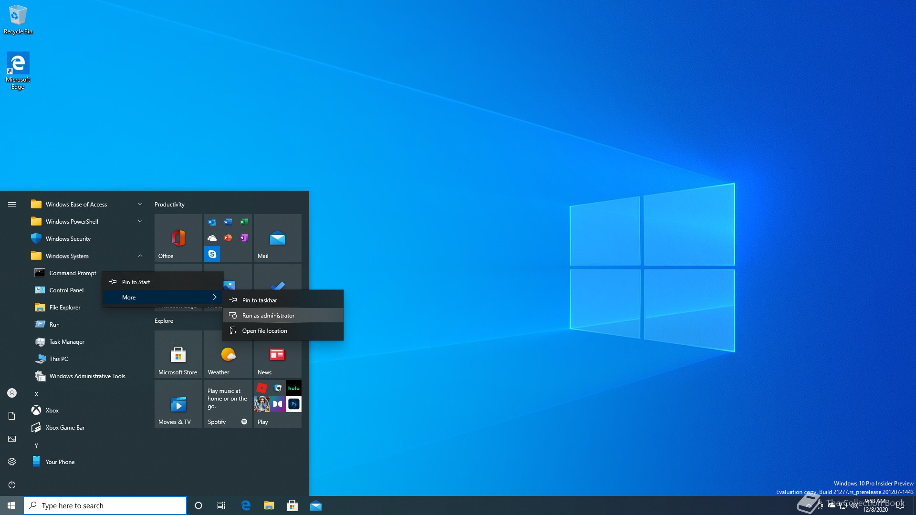Image resolution: width=916 pixels, height=515 pixels.
Task: Click the X letter header in app list
Action: [36, 394]
